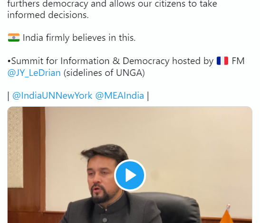Screen dimensions: 260x223
Task: Open the @JY_LeDrian profile mention
Action: click(x=34, y=73)
